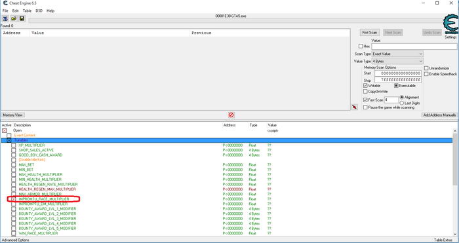Image resolution: width=459 pixels, height=243 pixels.
Task: Click the red no-entry clear list icon
Action: tap(231, 115)
